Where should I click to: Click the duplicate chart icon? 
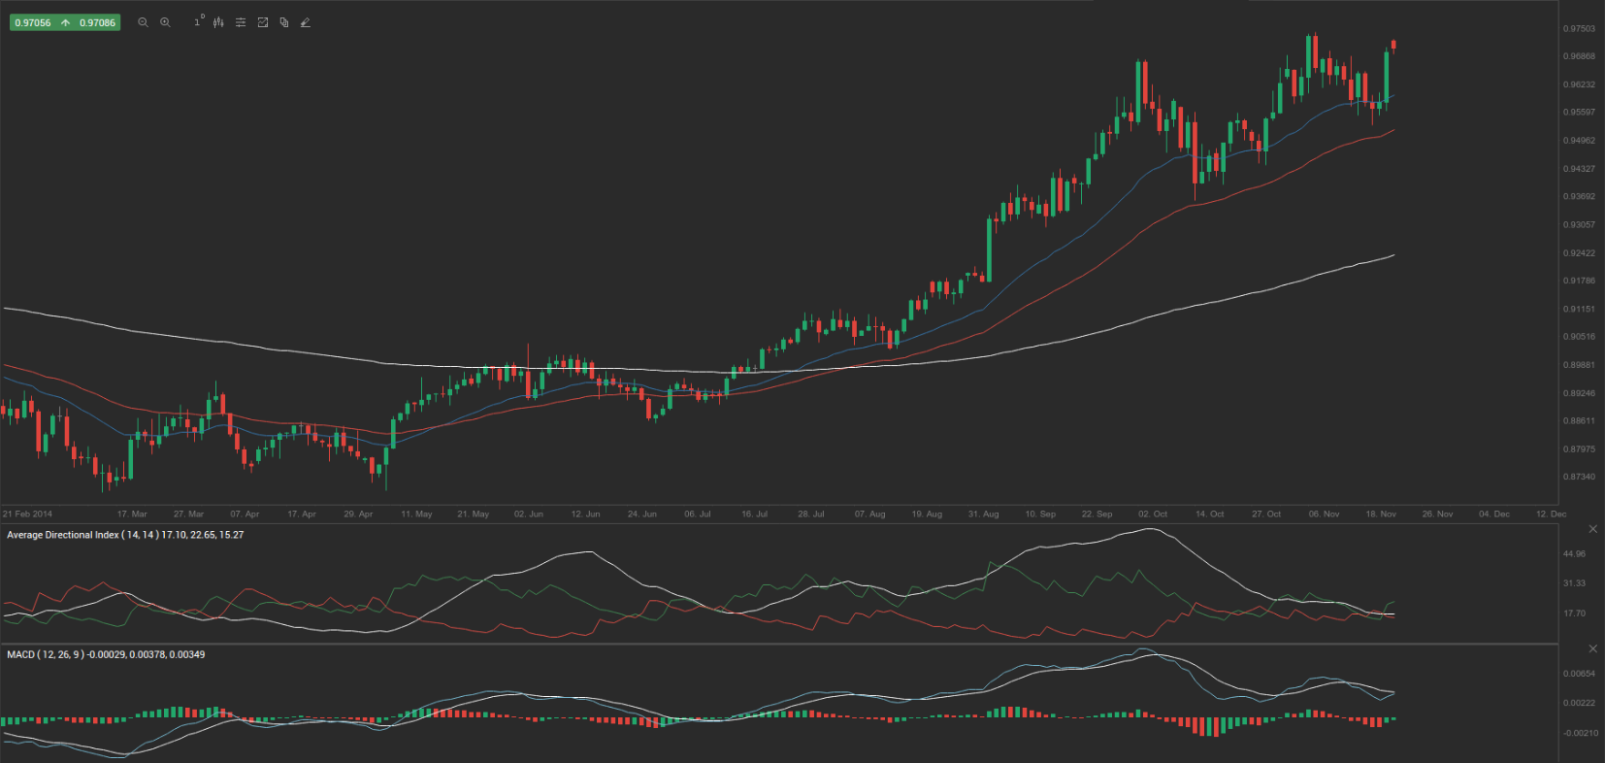[x=284, y=22]
